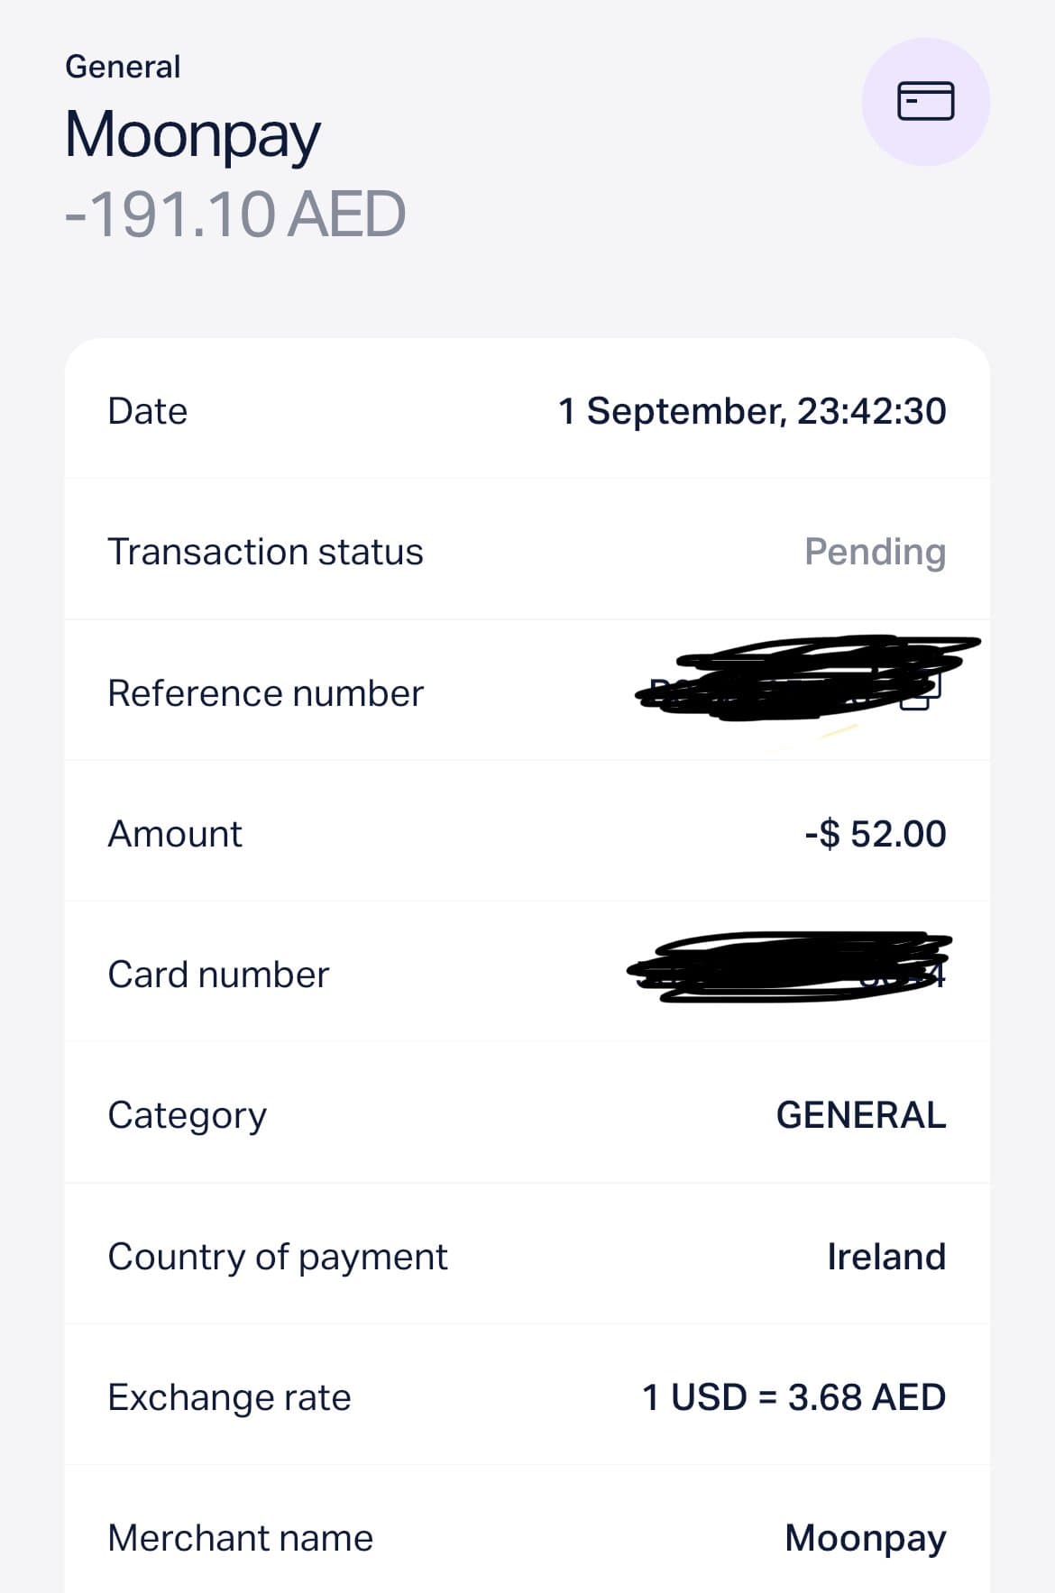Tap the small "General" header above Moonpay
Image resolution: width=1055 pixels, height=1593 pixels.
tap(123, 67)
